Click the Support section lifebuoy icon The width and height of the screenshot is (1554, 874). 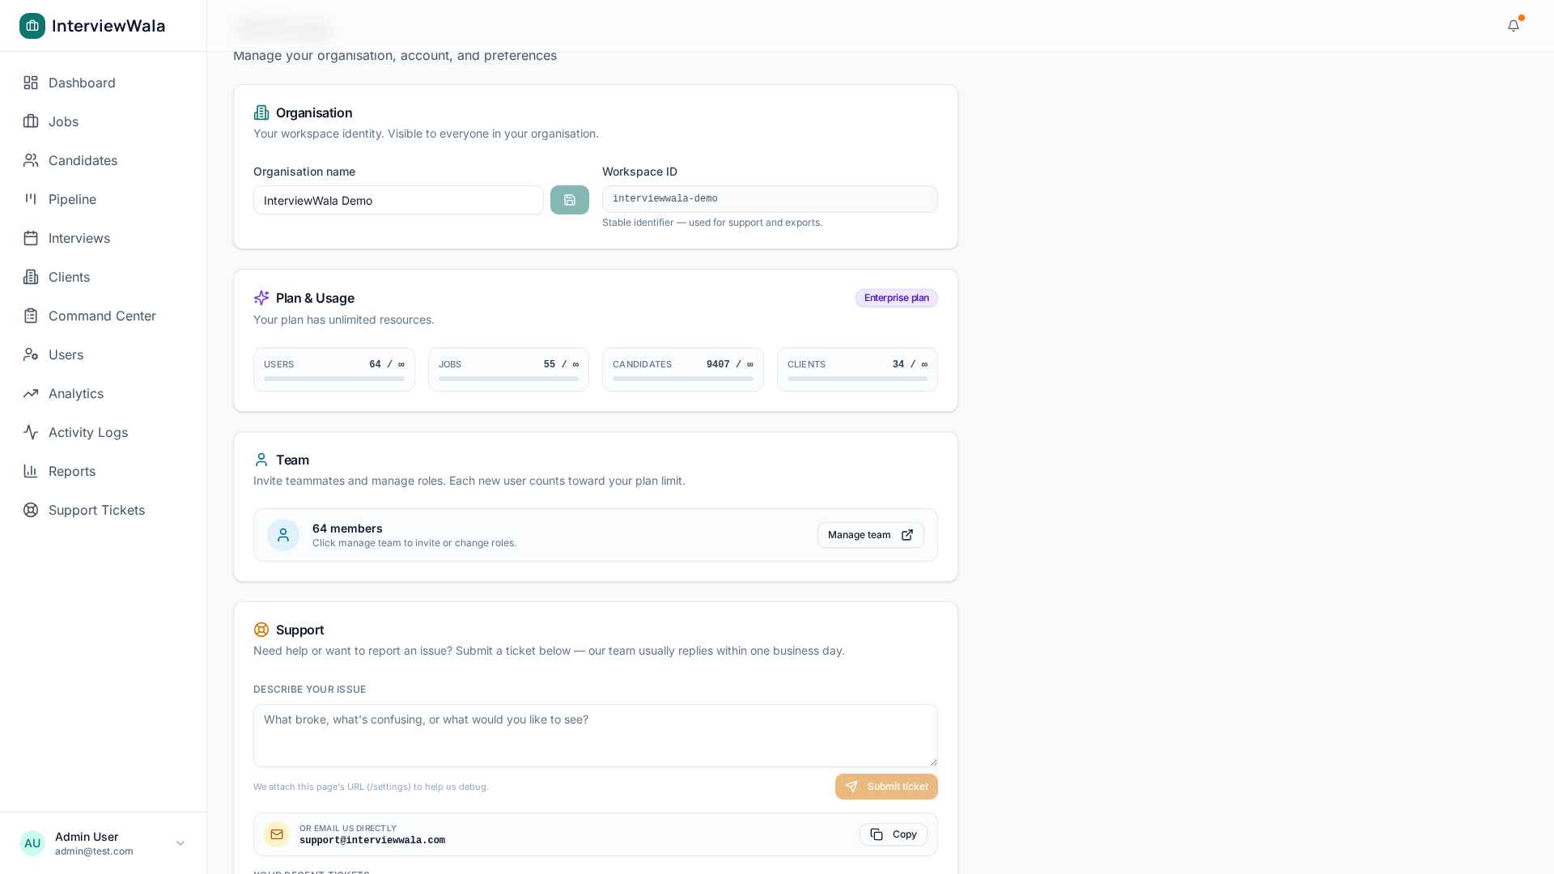(x=261, y=630)
